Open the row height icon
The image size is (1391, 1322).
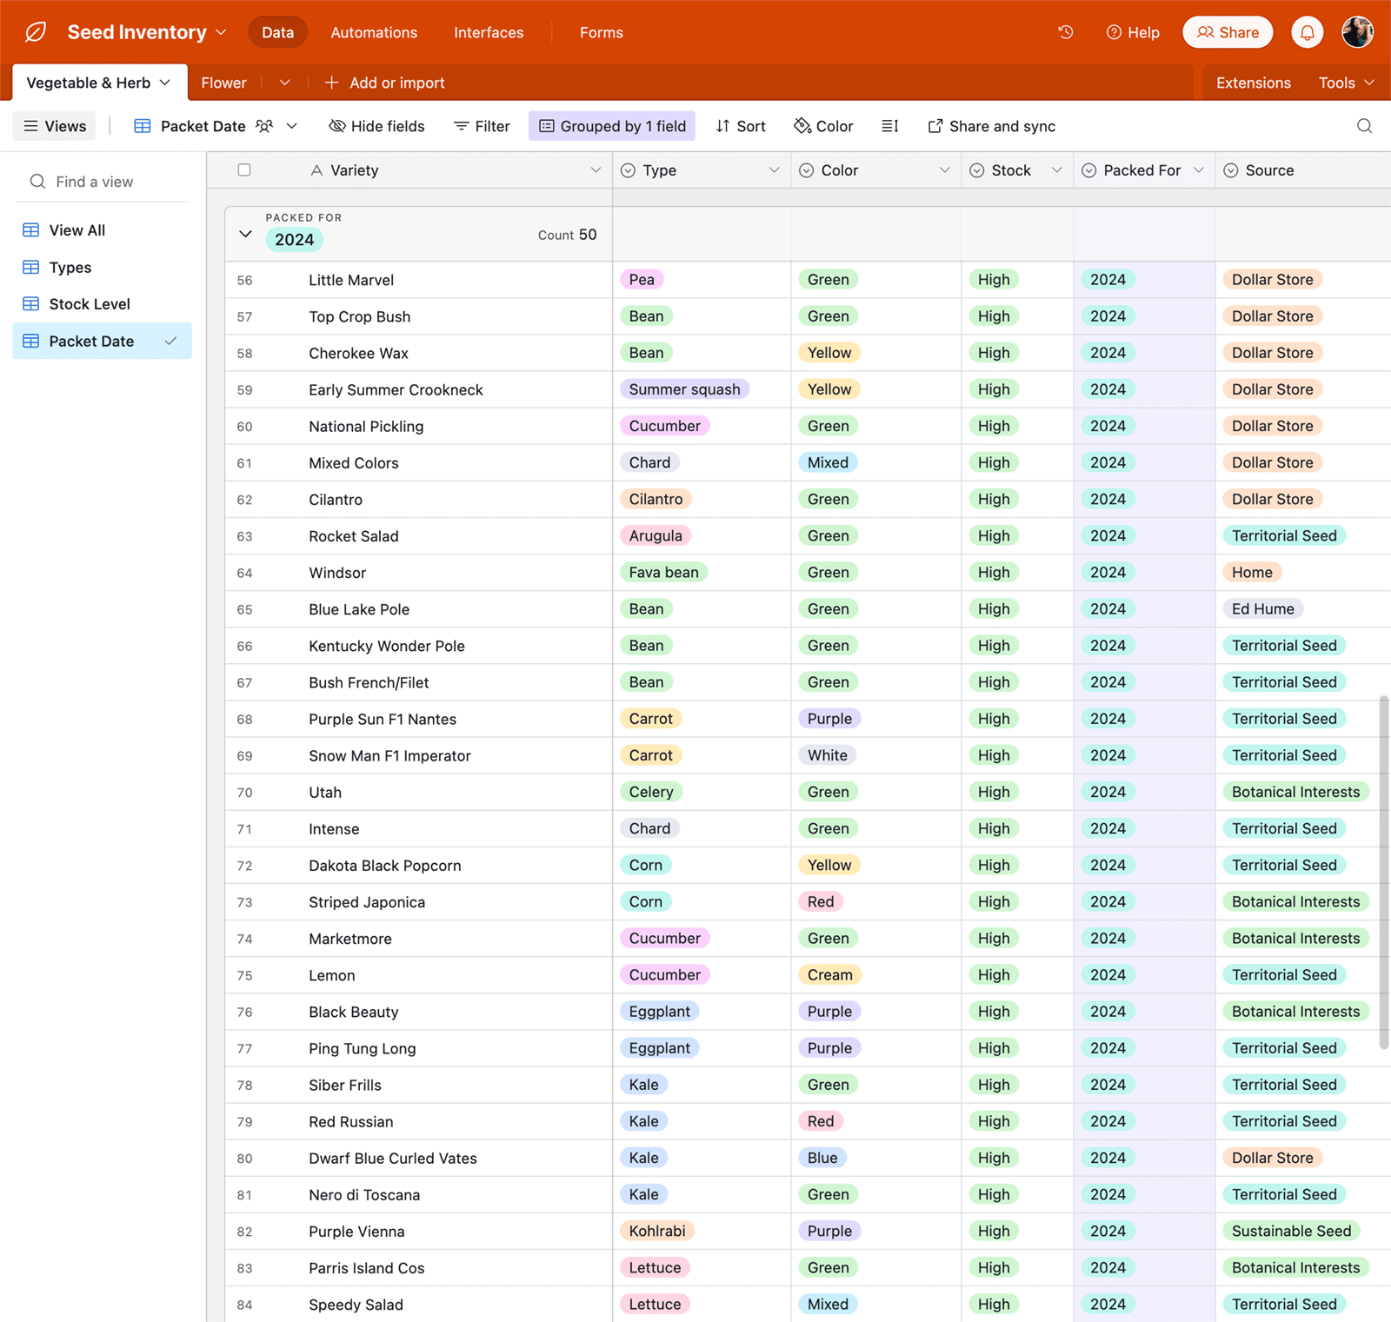coord(889,126)
